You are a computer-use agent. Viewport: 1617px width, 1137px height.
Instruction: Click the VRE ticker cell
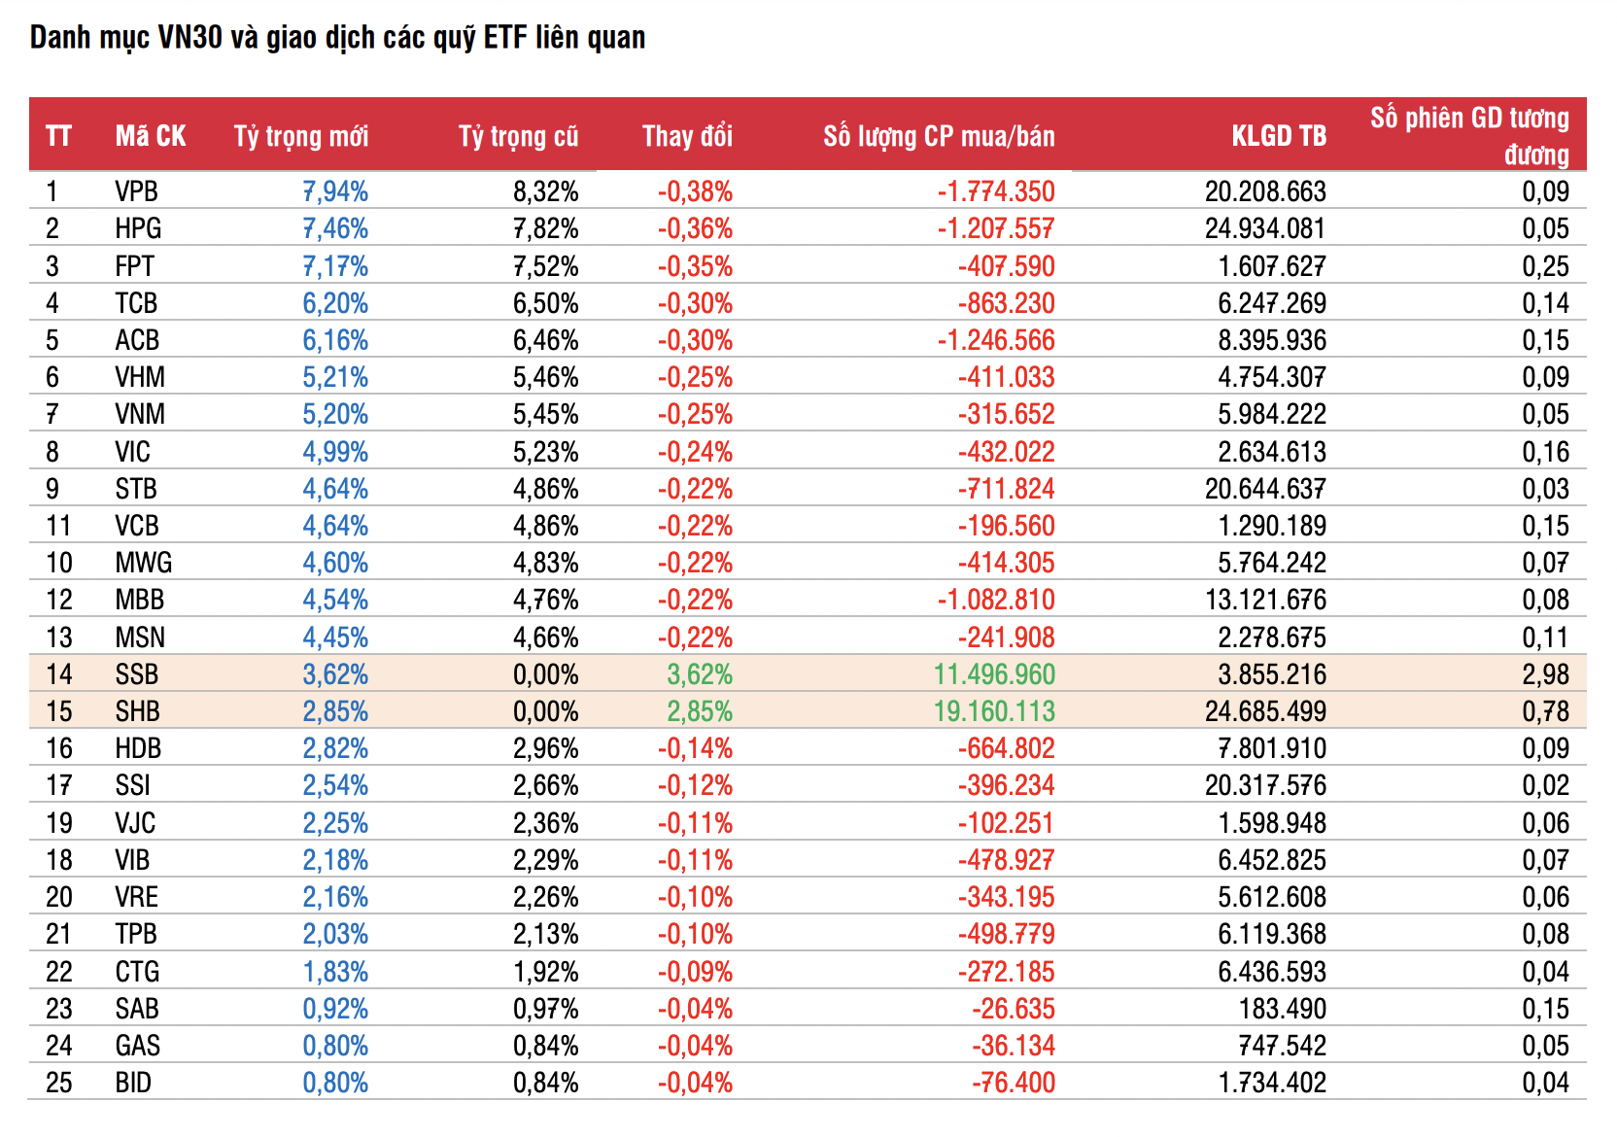136,897
